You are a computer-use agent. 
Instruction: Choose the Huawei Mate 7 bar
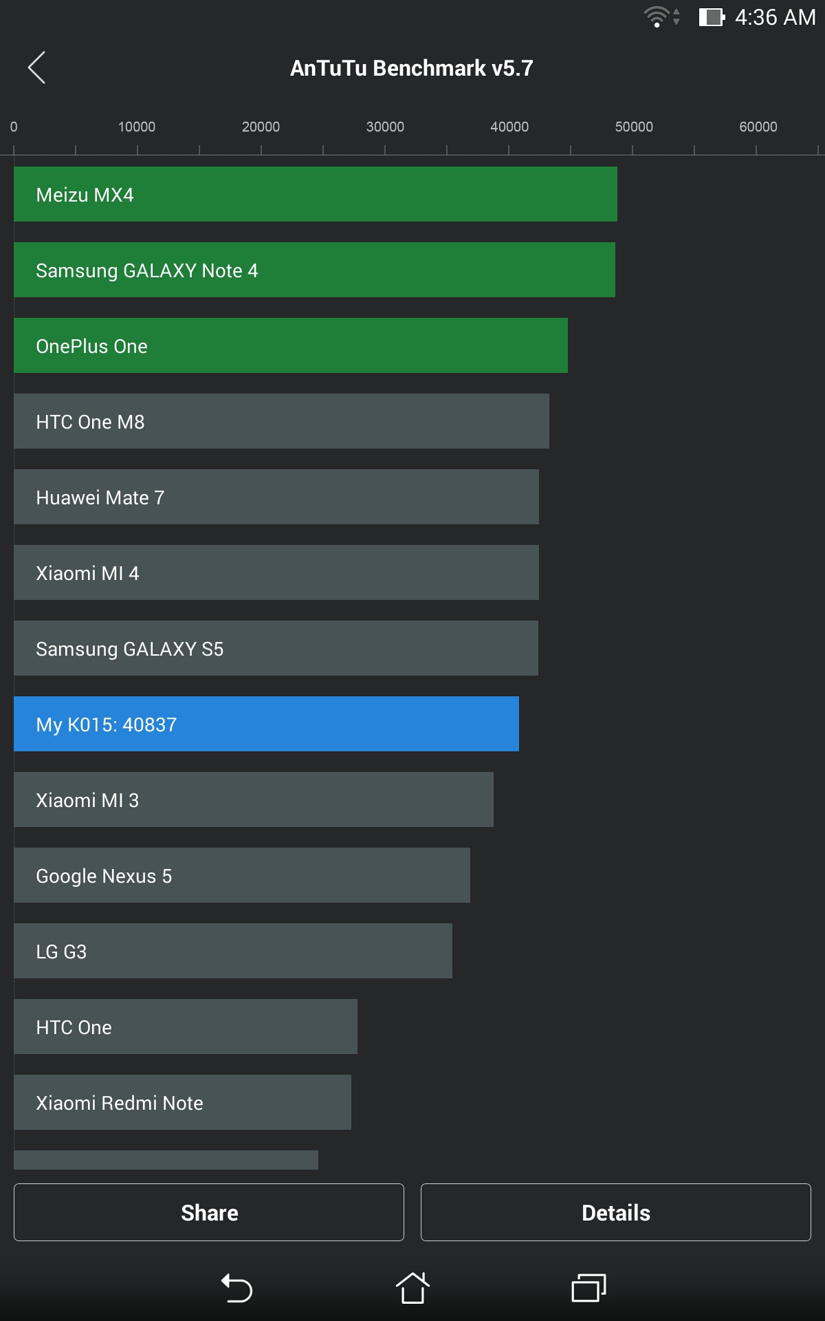(x=276, y=497)
